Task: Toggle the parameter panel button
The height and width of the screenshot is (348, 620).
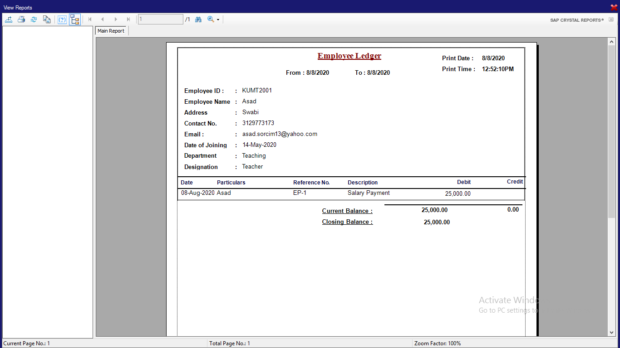Action: coord(62,19)
